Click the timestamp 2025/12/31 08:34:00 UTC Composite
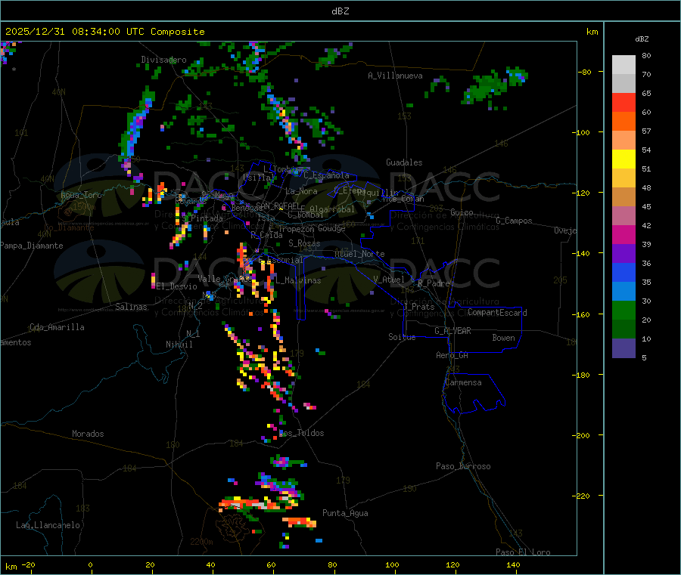Screen dimensions: 681x575 click(105, 32)
